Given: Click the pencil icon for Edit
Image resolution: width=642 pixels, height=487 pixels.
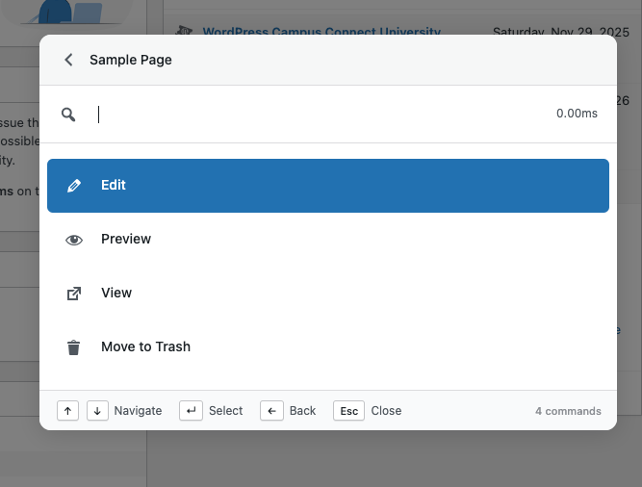Looking at the screenshot, I should click(74, 186).
